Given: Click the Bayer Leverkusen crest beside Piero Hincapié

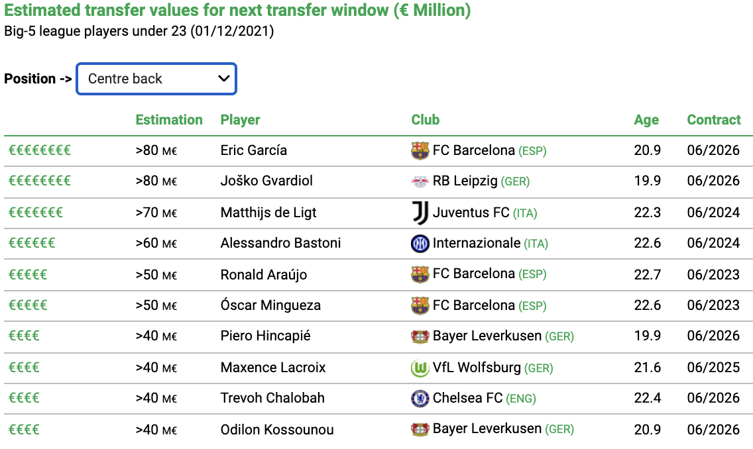Looking at the screenshot, I should tap(420, 336).
